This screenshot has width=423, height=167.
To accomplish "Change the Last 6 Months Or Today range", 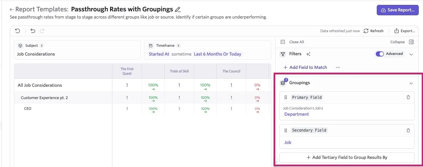I will pos(218,54).
